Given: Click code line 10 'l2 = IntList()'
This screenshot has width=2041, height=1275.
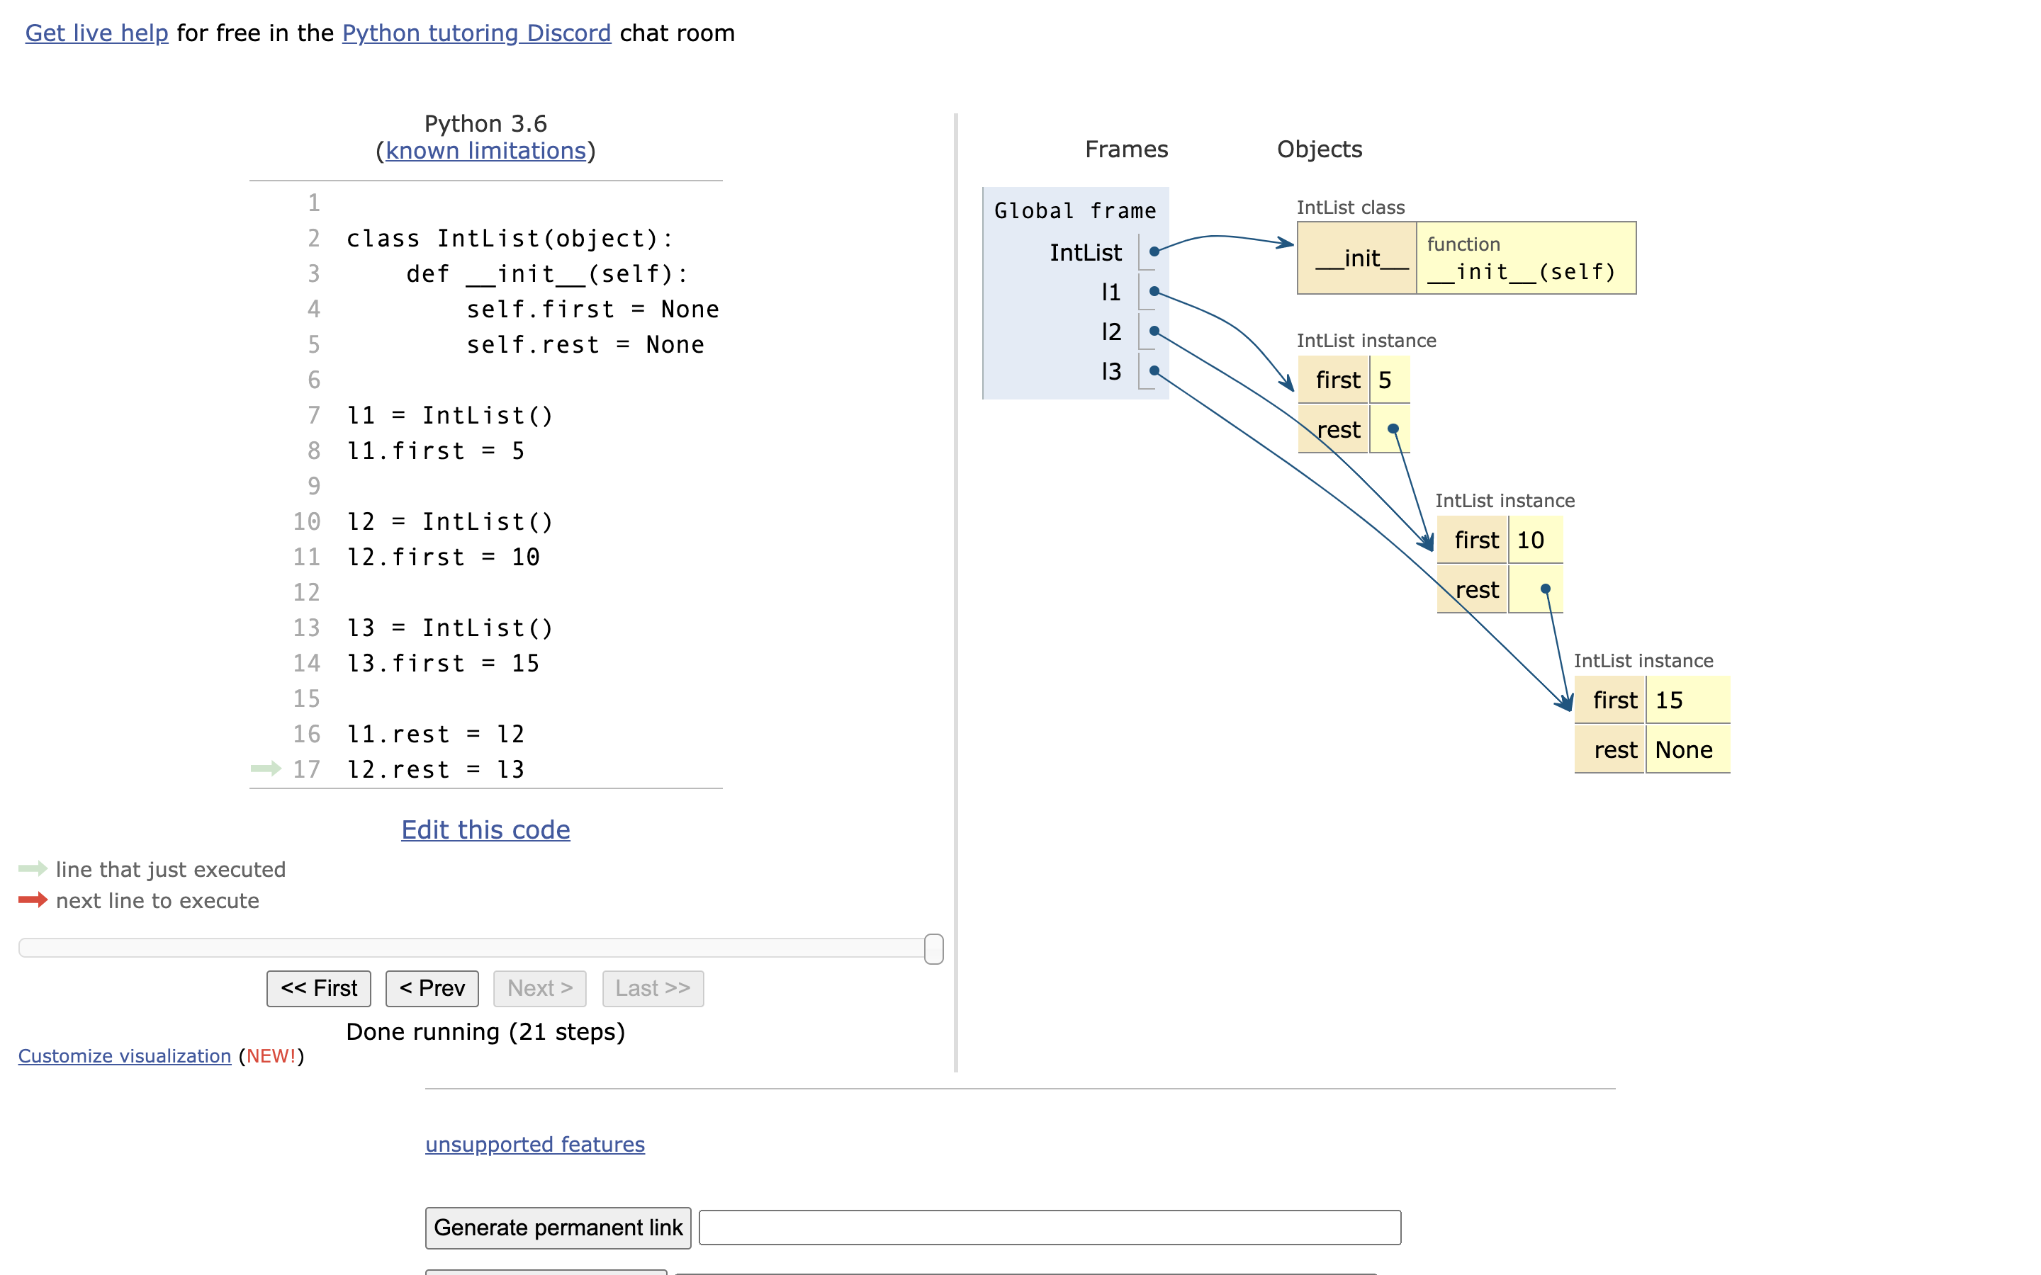Looking at the screenshot, I should click(449, 522).
